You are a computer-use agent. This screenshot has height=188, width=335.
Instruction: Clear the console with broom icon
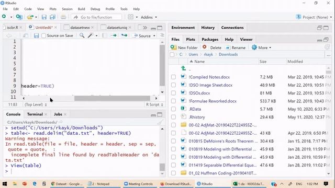pos(160,122)
